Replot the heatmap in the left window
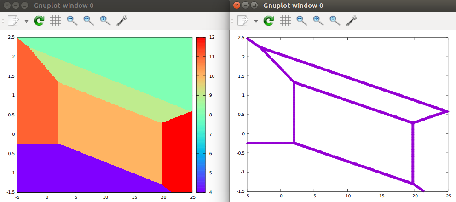 39,21
